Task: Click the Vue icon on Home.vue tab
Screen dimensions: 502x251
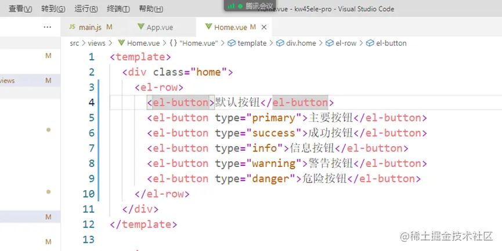Action: pyautogui.click(x=208, y=27)
